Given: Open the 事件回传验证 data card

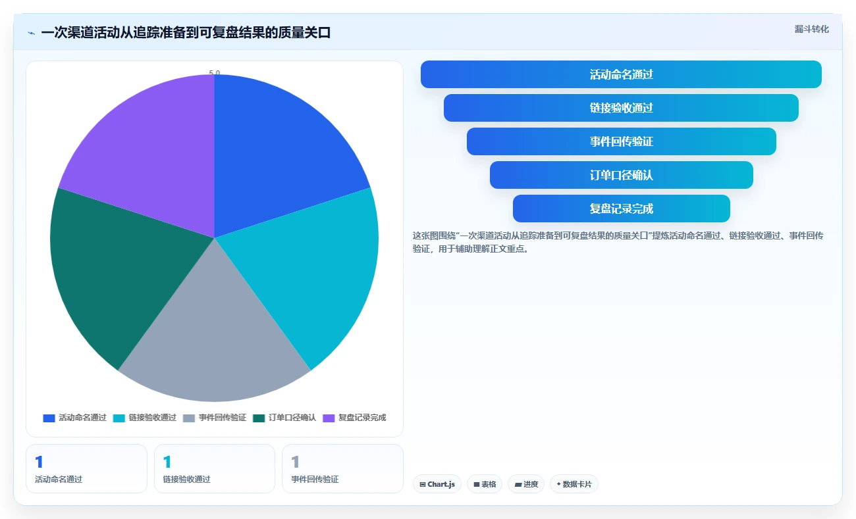Looking at the screenshot, I should click(342, 468).
